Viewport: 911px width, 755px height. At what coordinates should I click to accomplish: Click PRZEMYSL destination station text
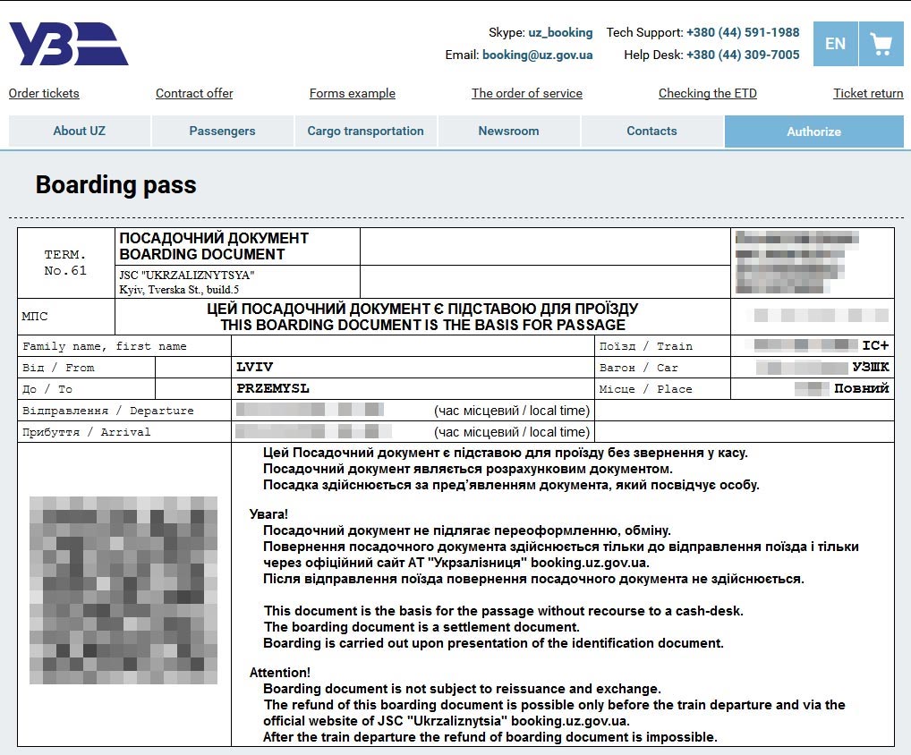click(x=272, y=388)
